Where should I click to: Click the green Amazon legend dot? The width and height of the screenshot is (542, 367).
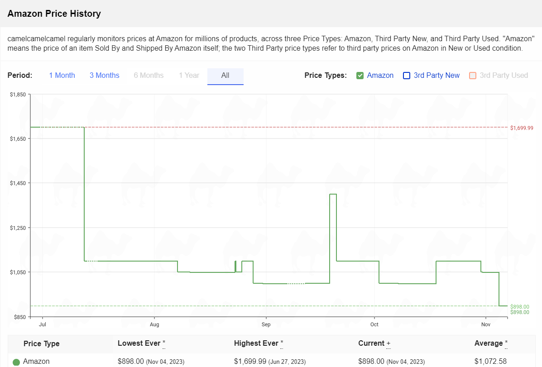(x=16, y=362)
